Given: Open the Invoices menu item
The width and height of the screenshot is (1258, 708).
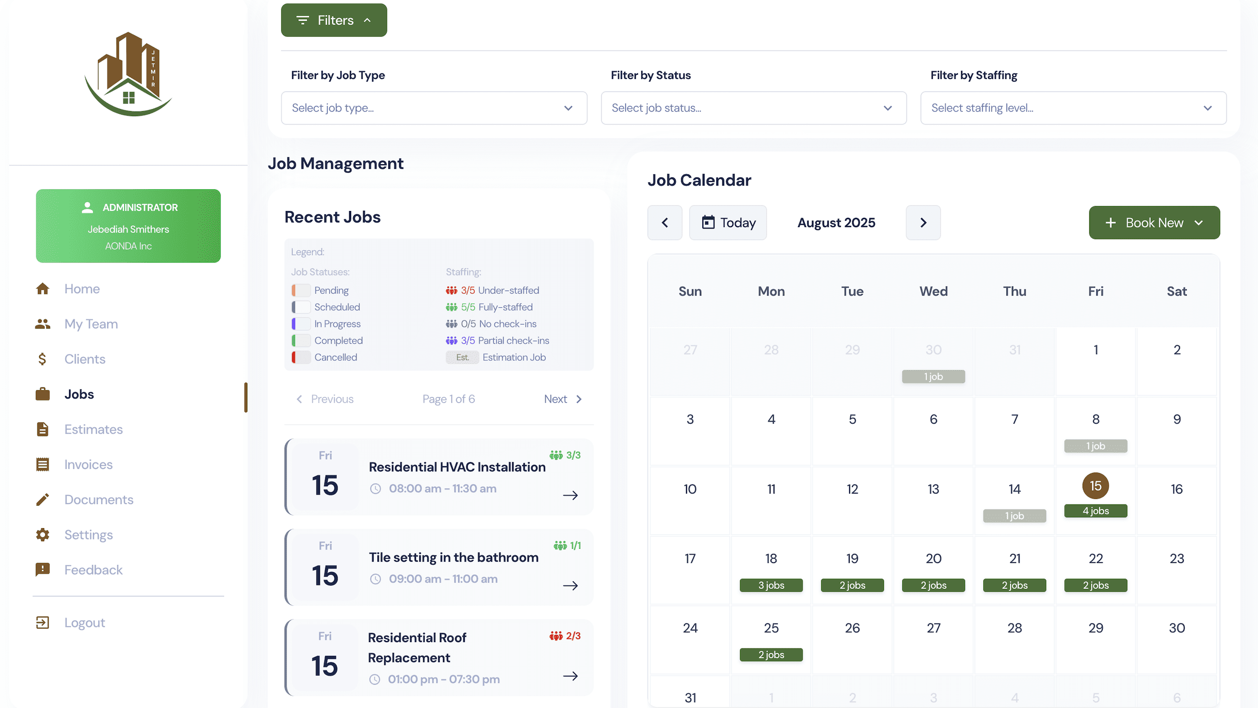Looking at the screenshot, I should click(88, 465).
